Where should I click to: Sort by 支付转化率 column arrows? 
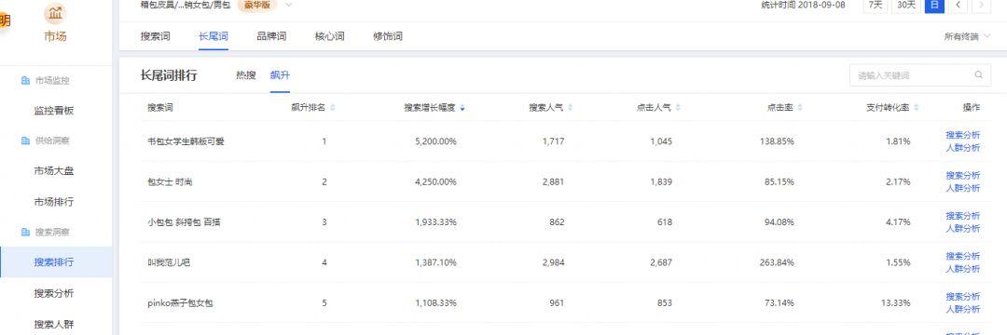(x=917, y=107)
